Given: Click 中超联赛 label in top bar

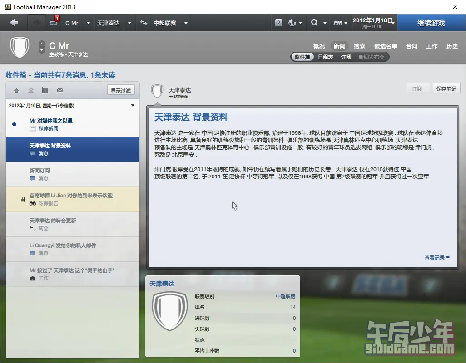Looking at the screenshot, I should point(165,23).
